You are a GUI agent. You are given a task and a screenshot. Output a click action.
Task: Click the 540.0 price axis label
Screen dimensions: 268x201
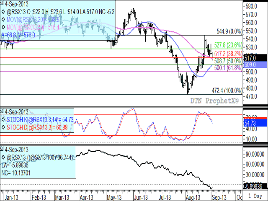coord(251,39)
